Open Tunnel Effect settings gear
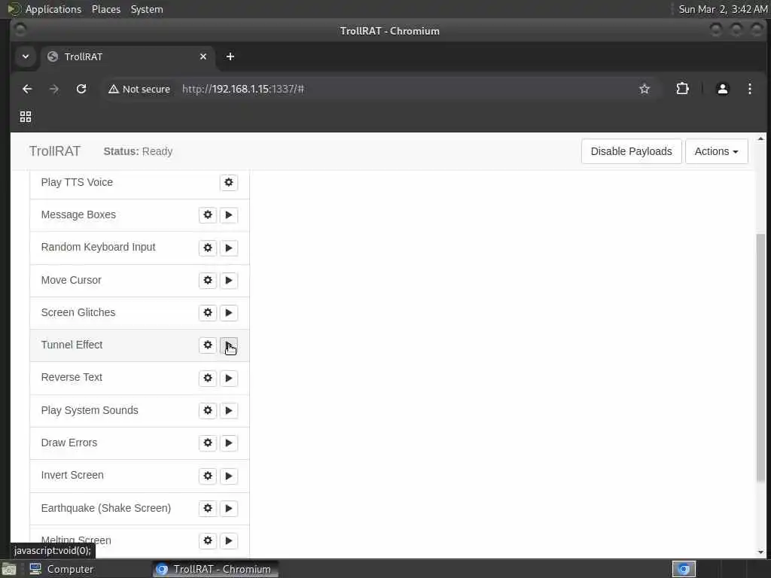The height and width of the screenshot is (578, 771). 208,345
